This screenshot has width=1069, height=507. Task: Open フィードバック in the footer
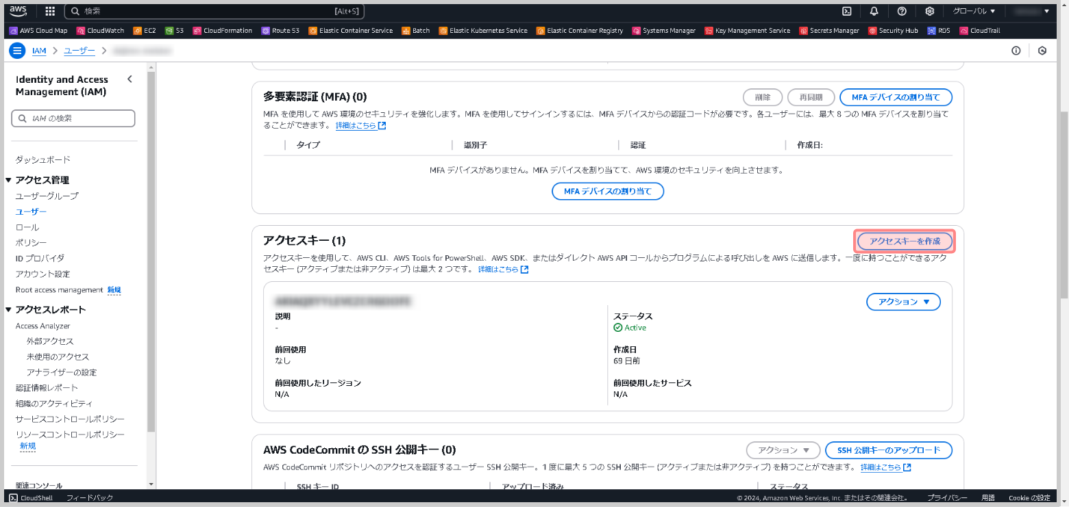90,498
